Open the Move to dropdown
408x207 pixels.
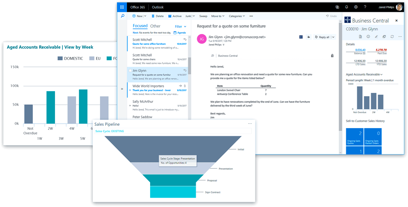[x=218, y=16]
